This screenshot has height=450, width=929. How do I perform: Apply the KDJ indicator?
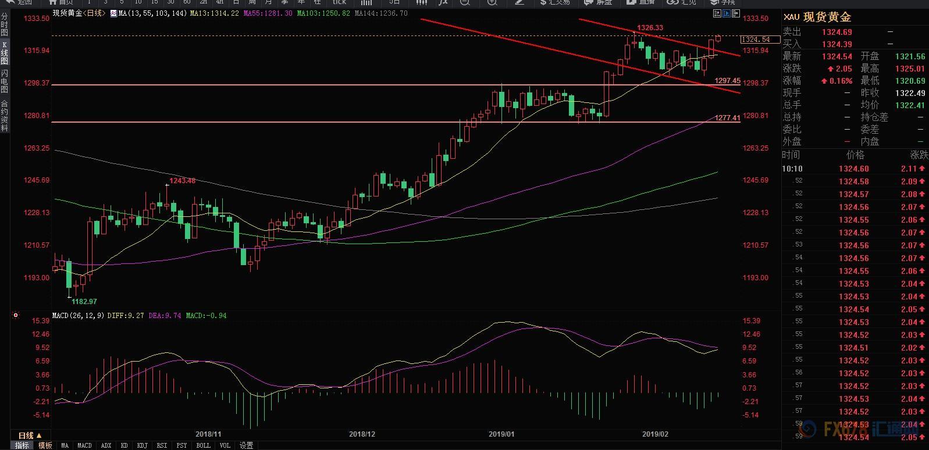pyautogui.click(x=142, y=445)
